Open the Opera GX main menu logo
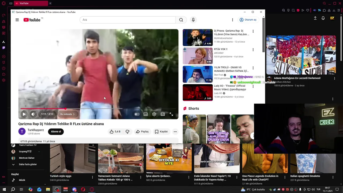Viewport: 343px width, 193px height. click(4, 3)
